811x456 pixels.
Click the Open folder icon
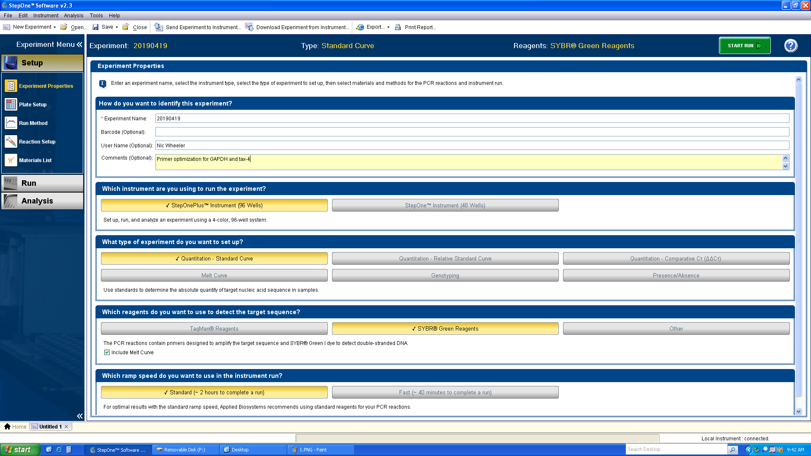coord(64,27)
